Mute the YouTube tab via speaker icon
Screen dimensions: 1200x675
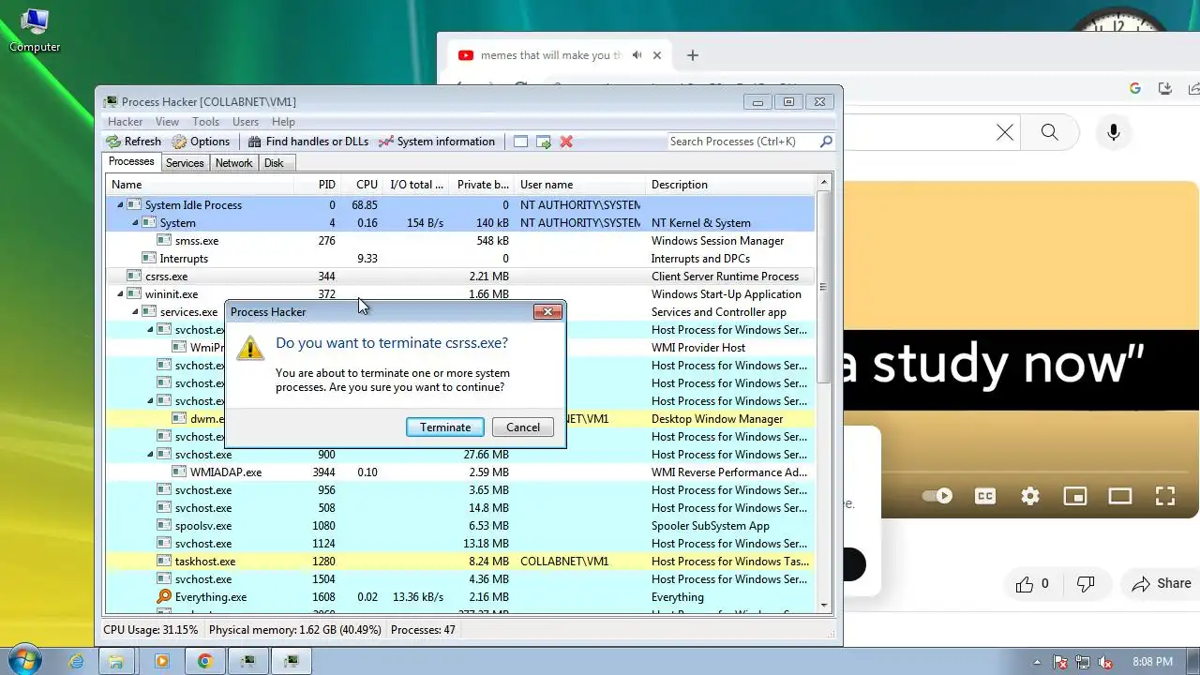[x=637, y=55]
